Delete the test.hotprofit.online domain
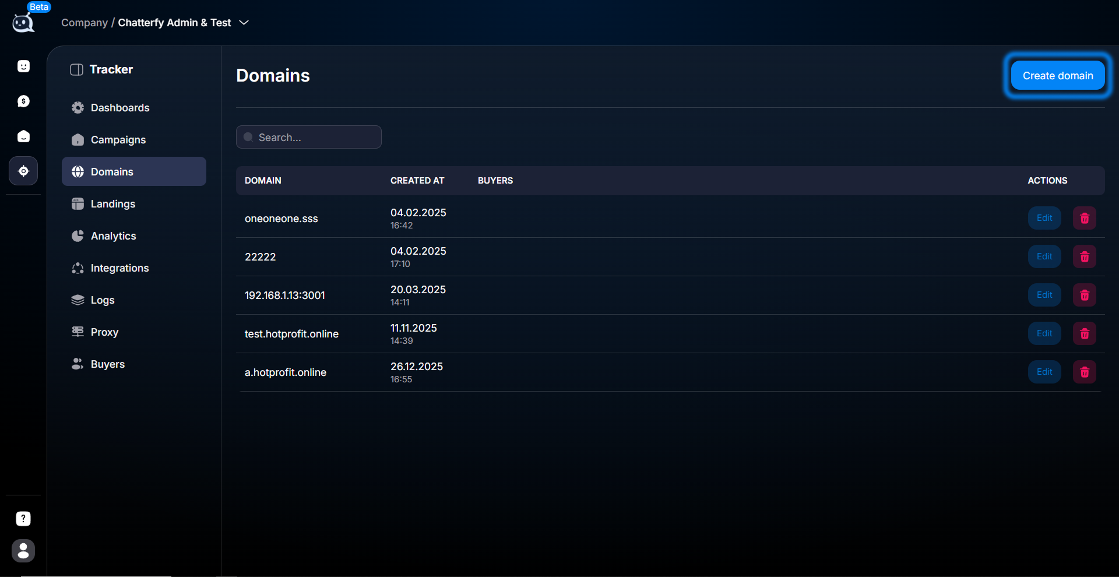 click(x=1085, y=333)
